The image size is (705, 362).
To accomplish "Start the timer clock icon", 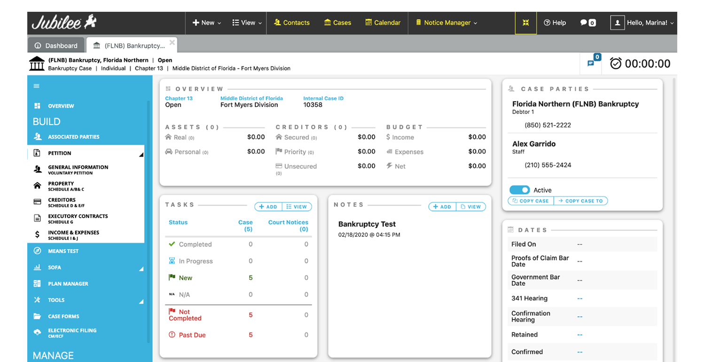I will (616, 63).
